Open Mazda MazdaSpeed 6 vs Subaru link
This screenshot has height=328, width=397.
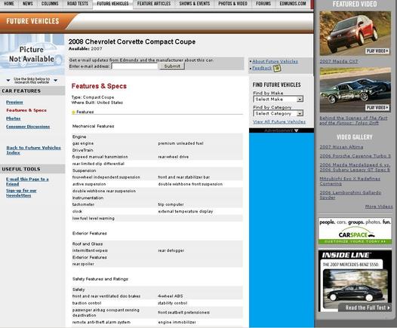(x=355, y=167)
